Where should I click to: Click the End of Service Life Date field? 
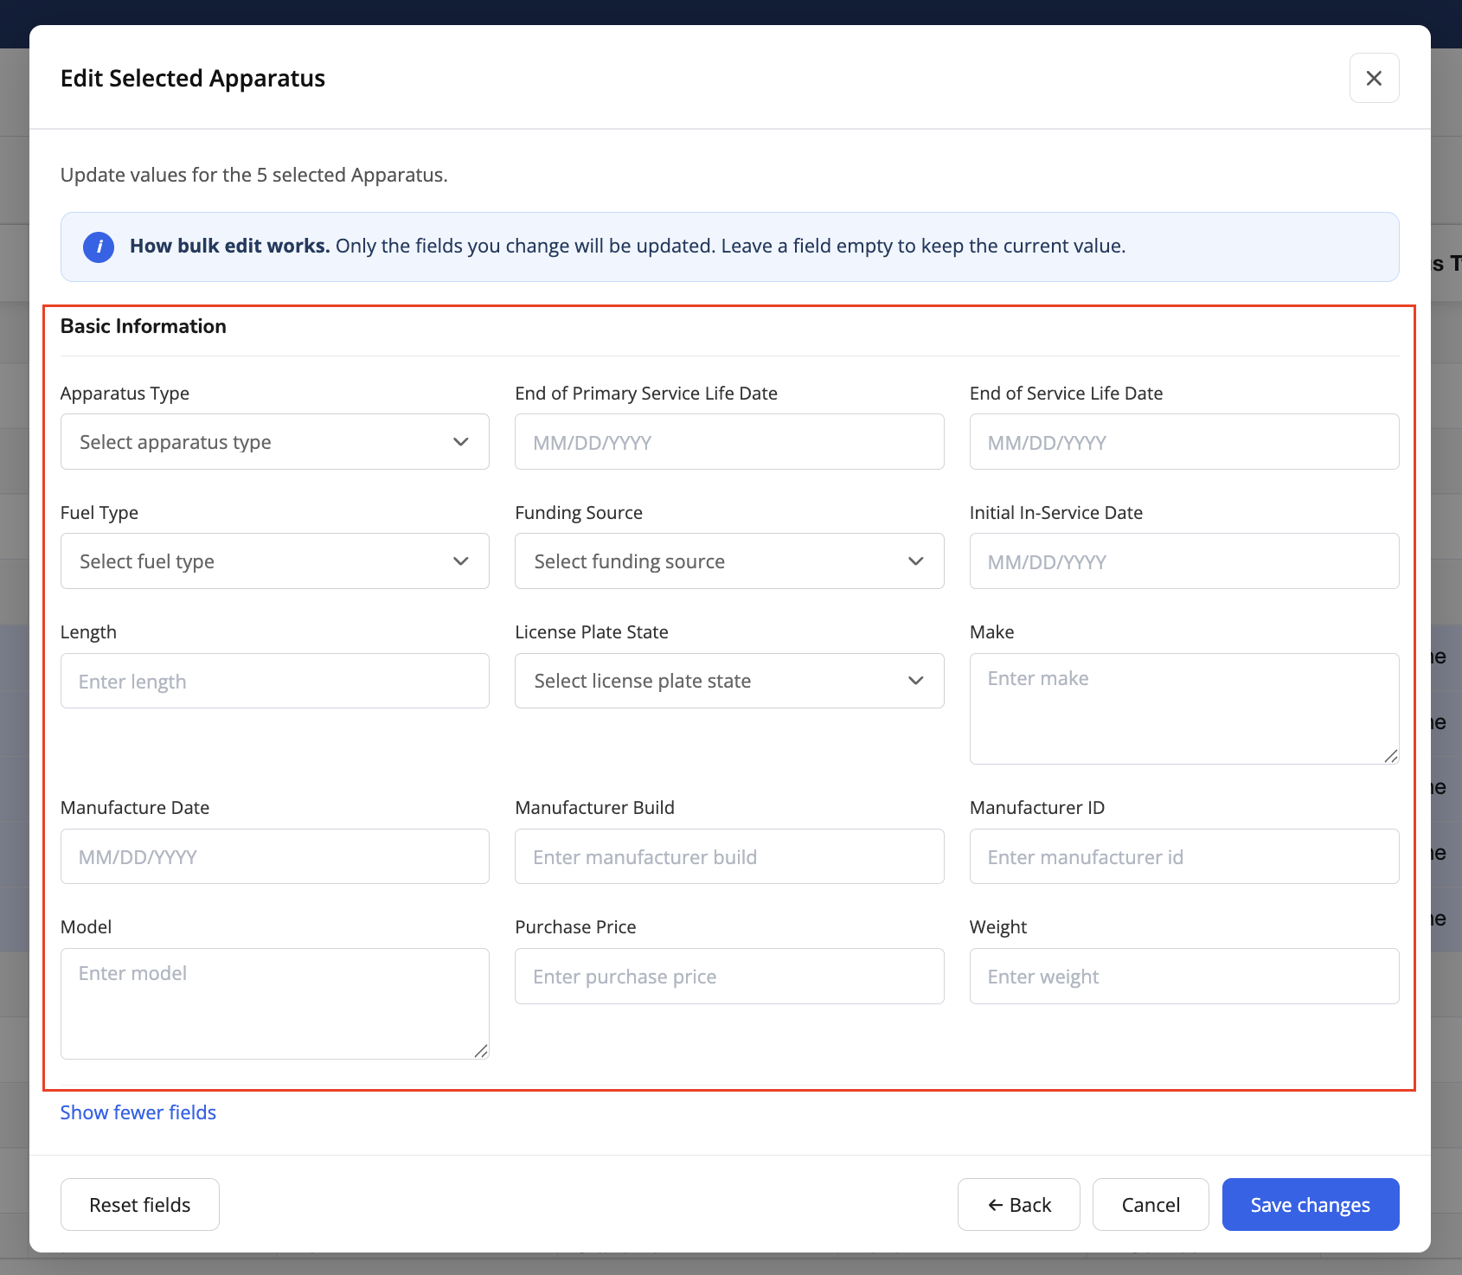coord(1184,442)
